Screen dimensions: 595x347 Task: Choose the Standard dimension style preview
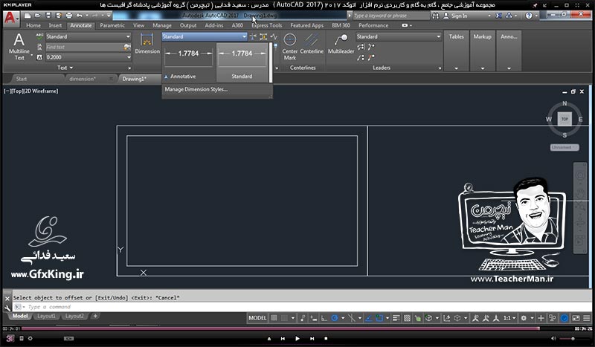pos(242,62)
